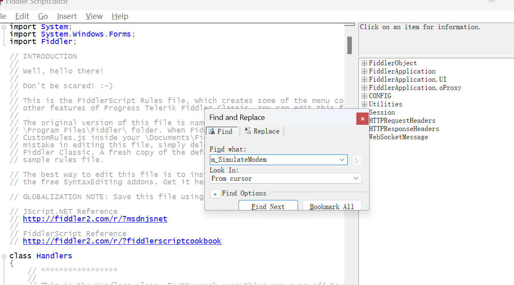The height and width of the screenshot is (285, 514).
Task: Expand the CONFIG tree node
Action: 364,96
